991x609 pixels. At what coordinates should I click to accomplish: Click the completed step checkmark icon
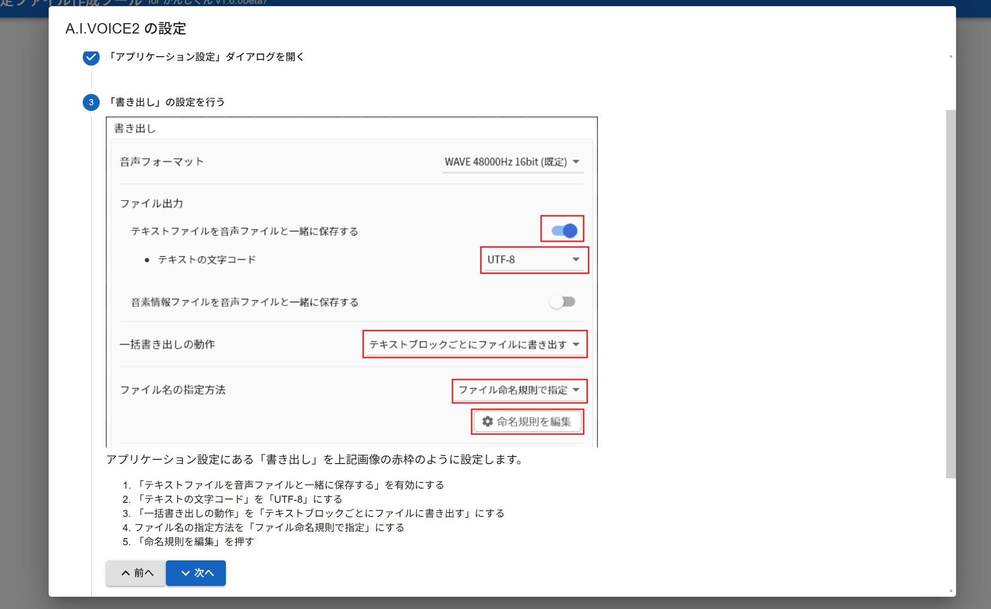91,57
